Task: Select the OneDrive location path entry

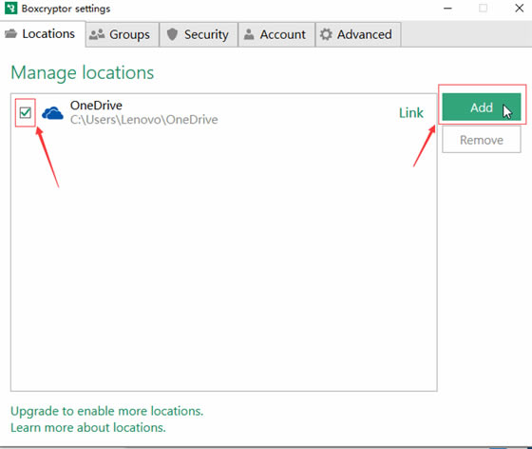Action: coord(224,113)
